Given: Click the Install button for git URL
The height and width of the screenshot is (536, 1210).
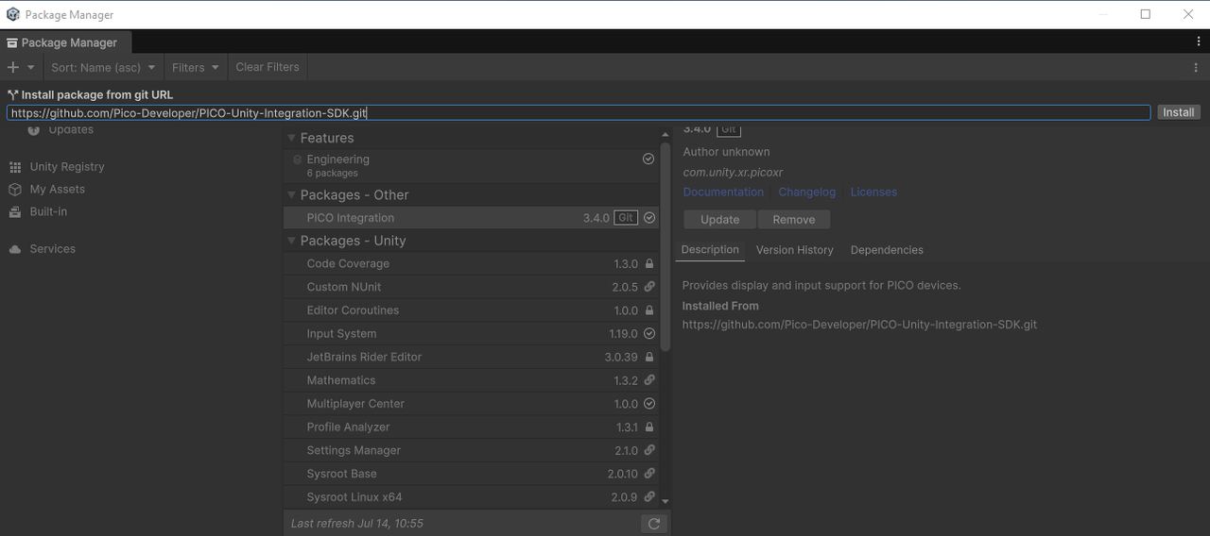Looking at the screenshot, I should pos(1178,112).
